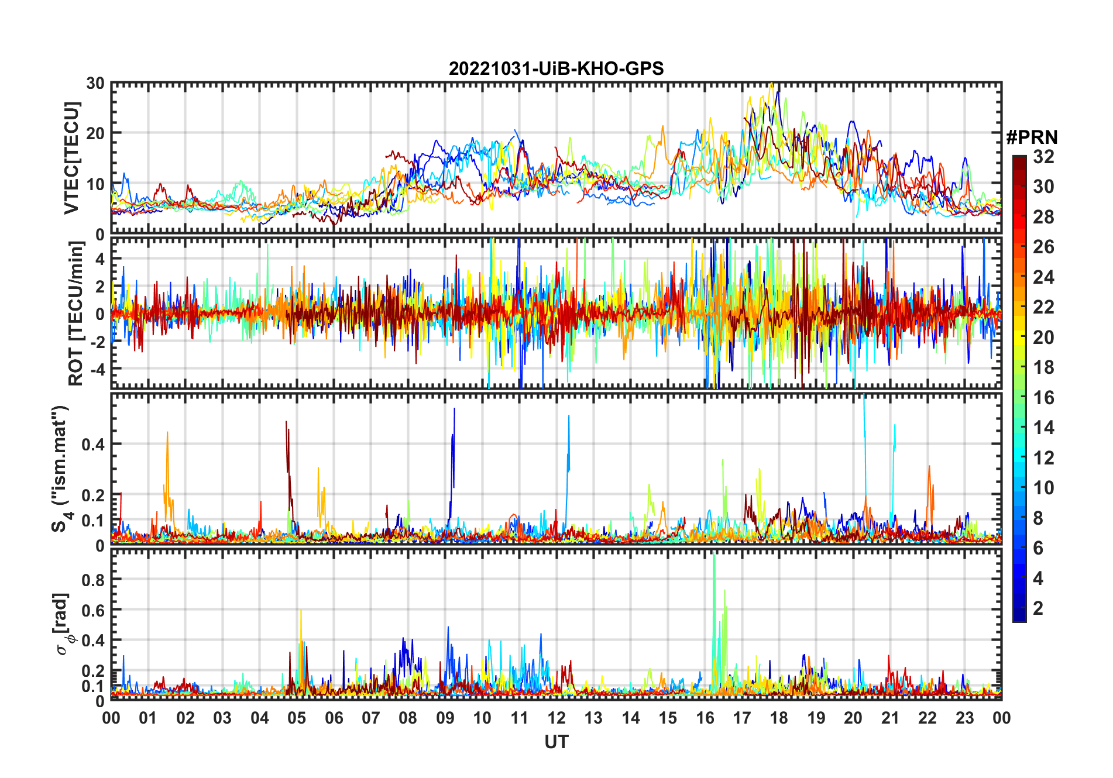Click sigma-phi axis tick label 0.8
The height and width of the screenshot is (778, 1113).
[93, 580]
